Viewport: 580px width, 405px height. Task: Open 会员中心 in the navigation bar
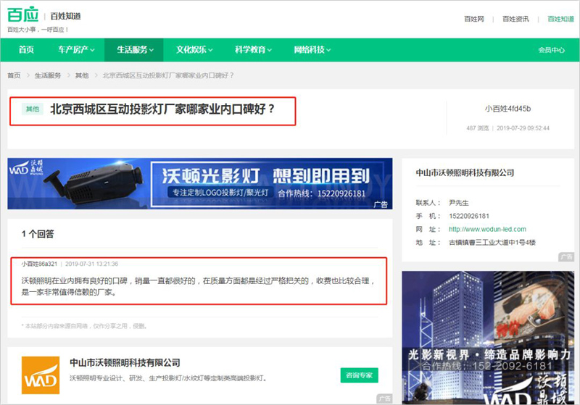point(551,50)
